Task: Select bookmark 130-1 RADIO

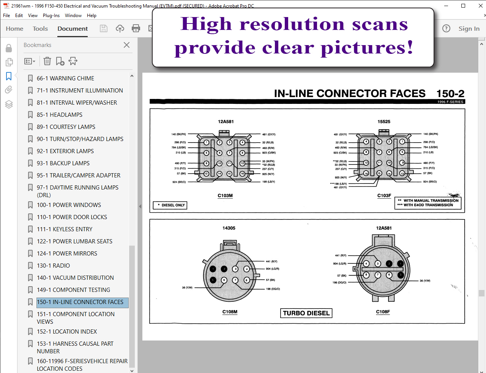Action: tap(53, 265)
